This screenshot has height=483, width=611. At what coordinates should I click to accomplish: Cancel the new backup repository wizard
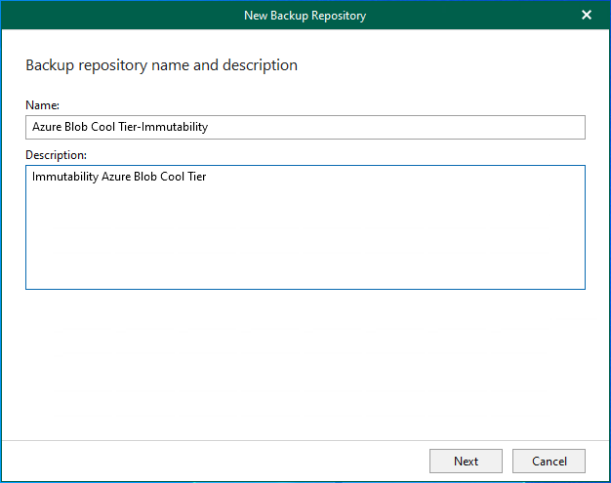click(x=549, y=461)
